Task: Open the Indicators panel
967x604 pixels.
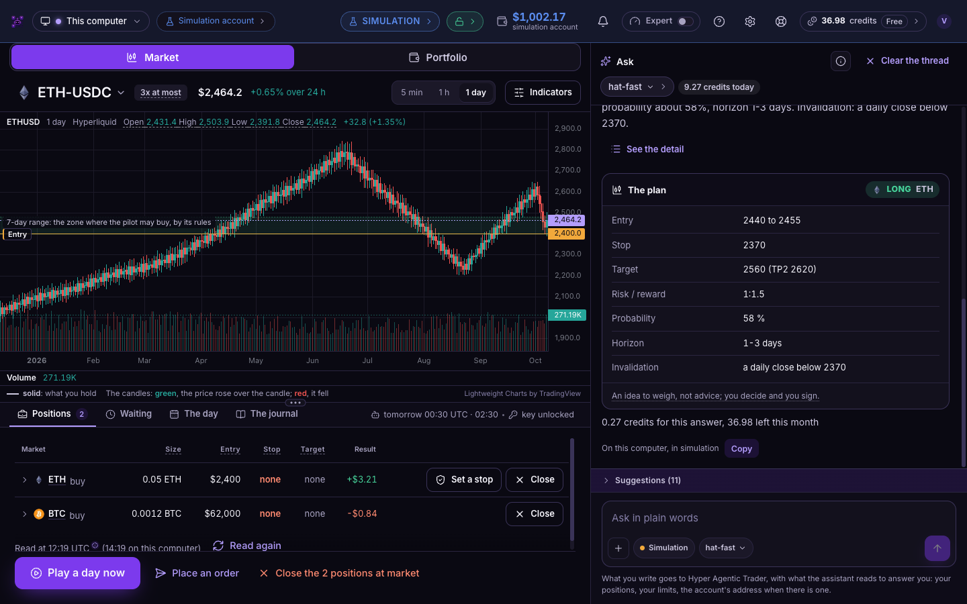Action: pyautogui.click(x=543, y=93)
